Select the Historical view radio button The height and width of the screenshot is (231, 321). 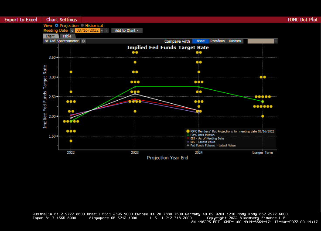(82, 26)
